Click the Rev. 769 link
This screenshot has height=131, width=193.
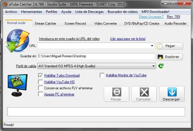pyautogui.click(x=173, y=17)
